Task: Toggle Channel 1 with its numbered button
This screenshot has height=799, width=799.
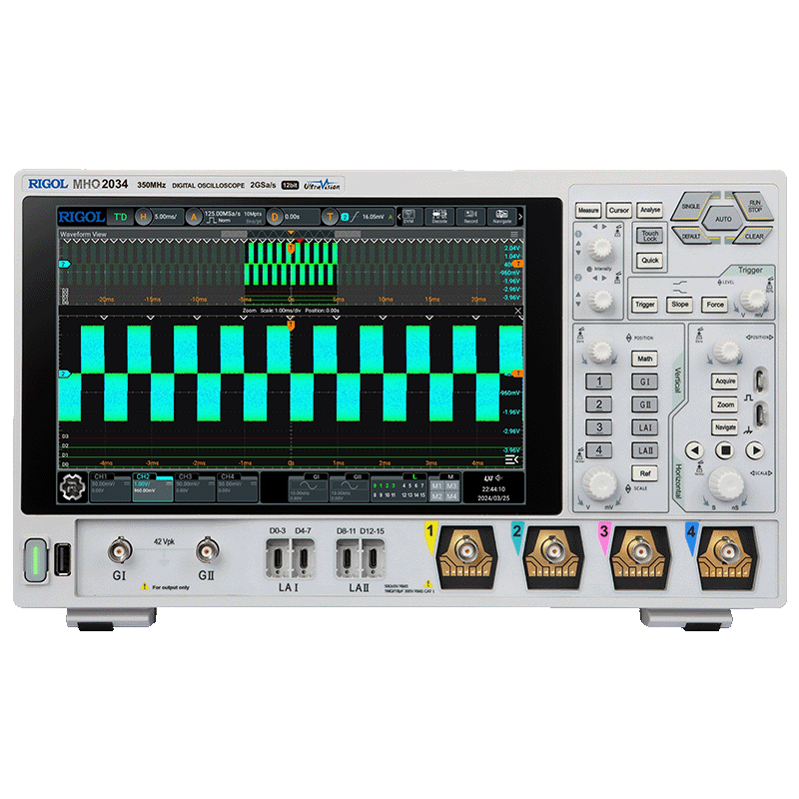Action: pos(599,382)
